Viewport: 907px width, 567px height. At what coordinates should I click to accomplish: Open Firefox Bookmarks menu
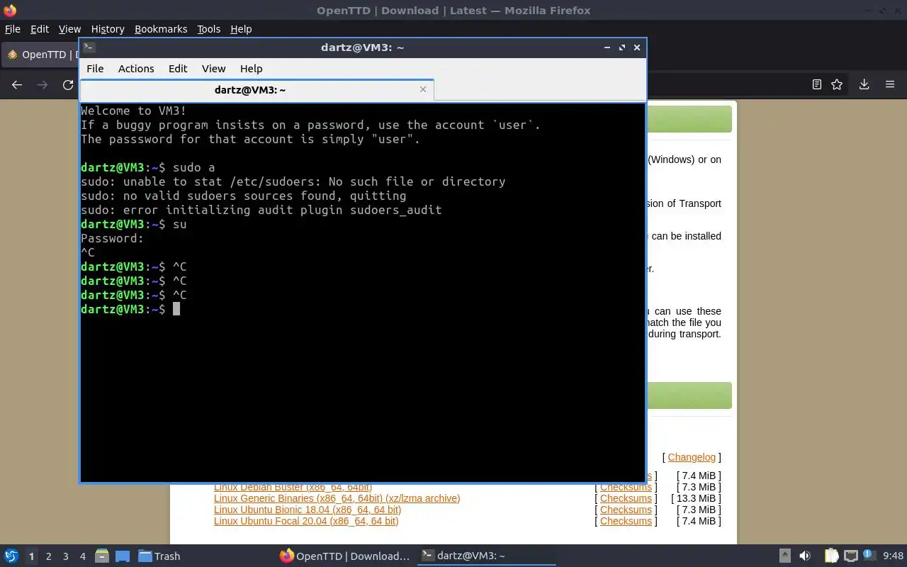(161, 29)
